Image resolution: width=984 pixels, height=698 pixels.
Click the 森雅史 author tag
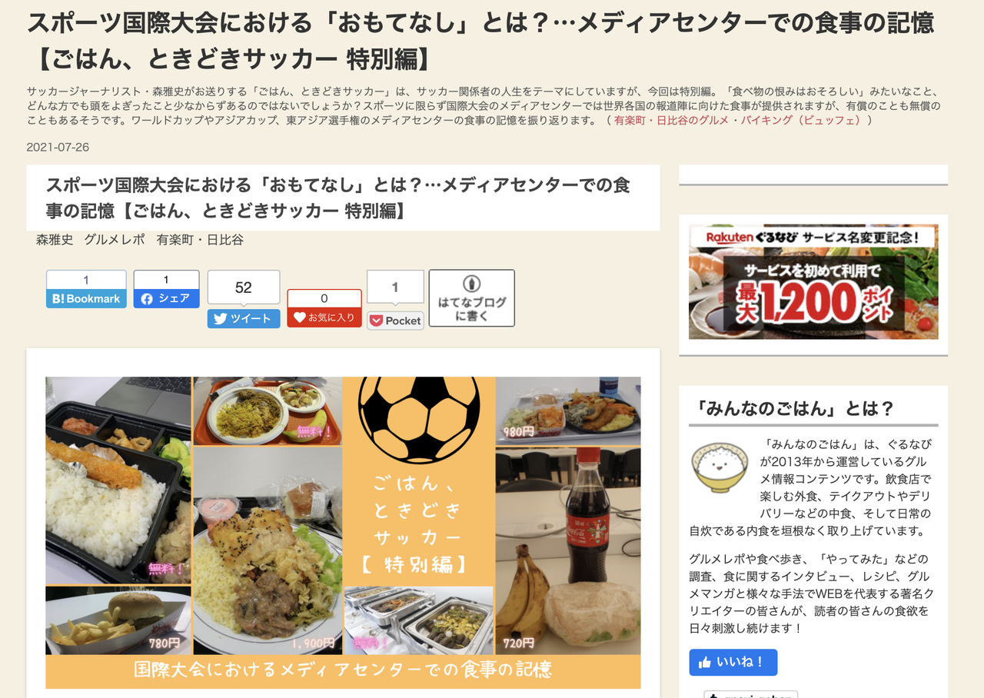(x=55, y=240)
